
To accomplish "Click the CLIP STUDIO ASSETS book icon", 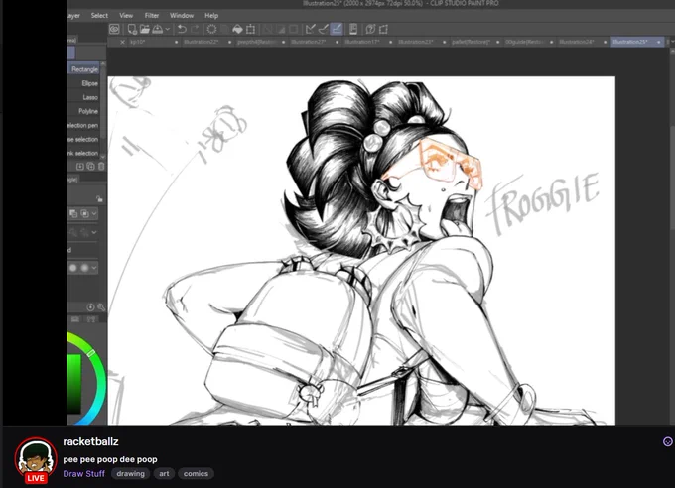I will pyautogui.click(x=353, y=29).
